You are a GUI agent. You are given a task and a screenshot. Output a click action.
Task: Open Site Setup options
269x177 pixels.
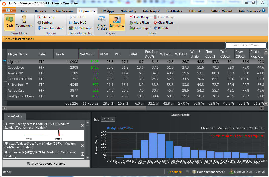pyautogui.click(x=46, y=17)
